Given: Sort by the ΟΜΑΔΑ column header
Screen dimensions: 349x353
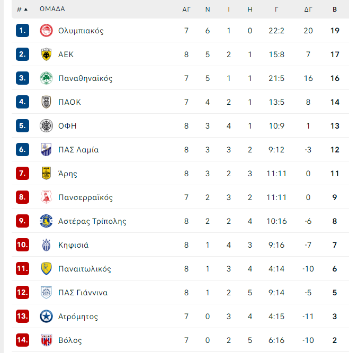Looking at the screenshot, I should tap(52, 9).
